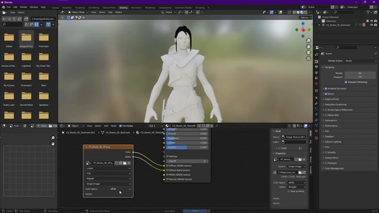Expand Color Management panel
This screenshot has height=213, width=379.
[x=334, y=168]
